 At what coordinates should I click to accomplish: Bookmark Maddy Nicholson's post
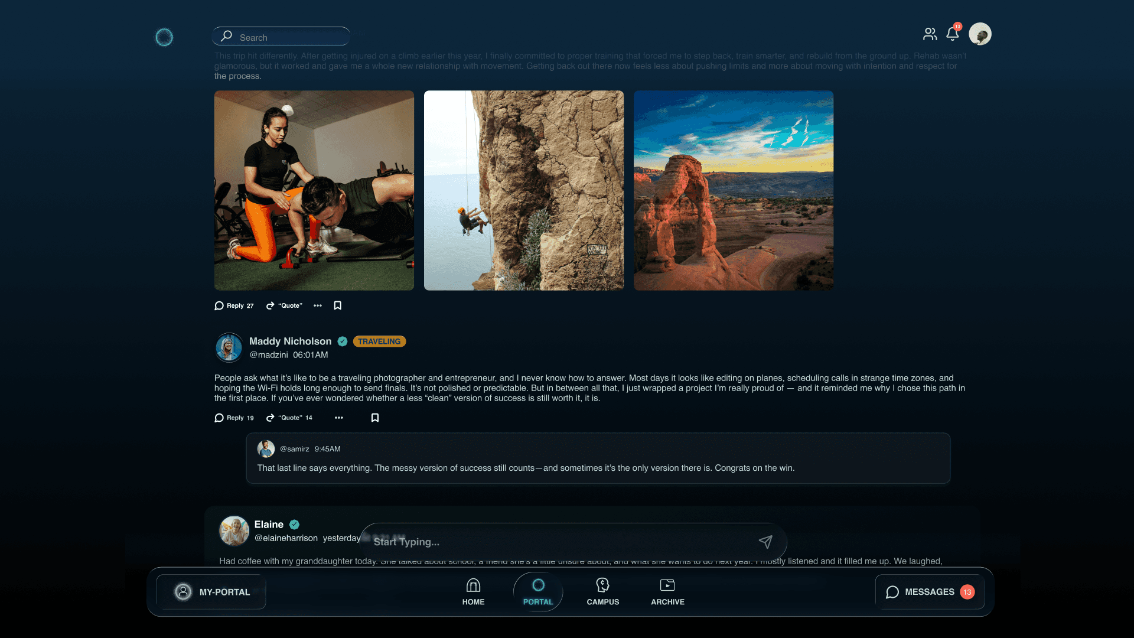pyautogui.click(x=374, y=418)
